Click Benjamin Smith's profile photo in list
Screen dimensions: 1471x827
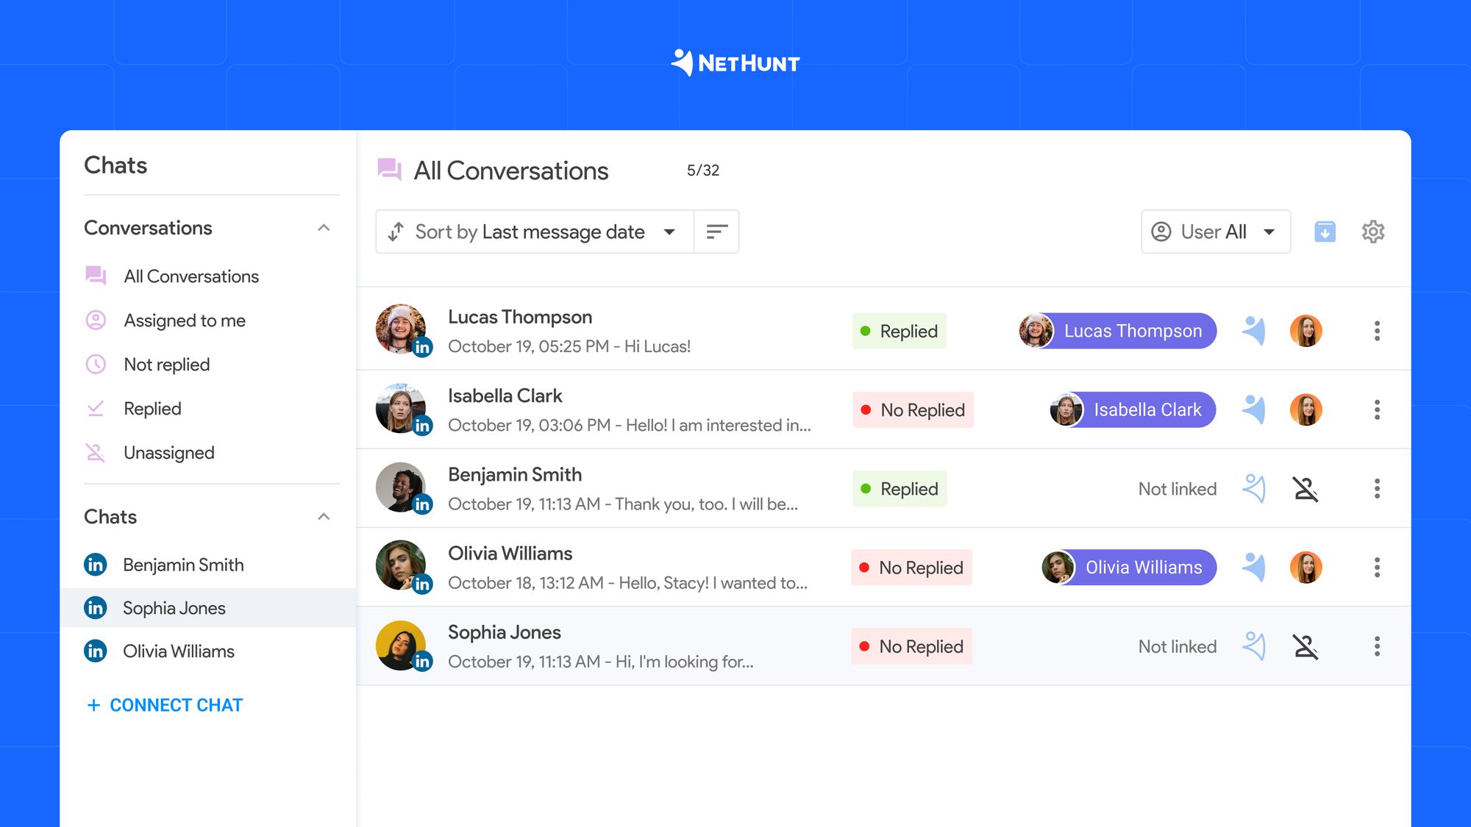(x=401, y=487)
